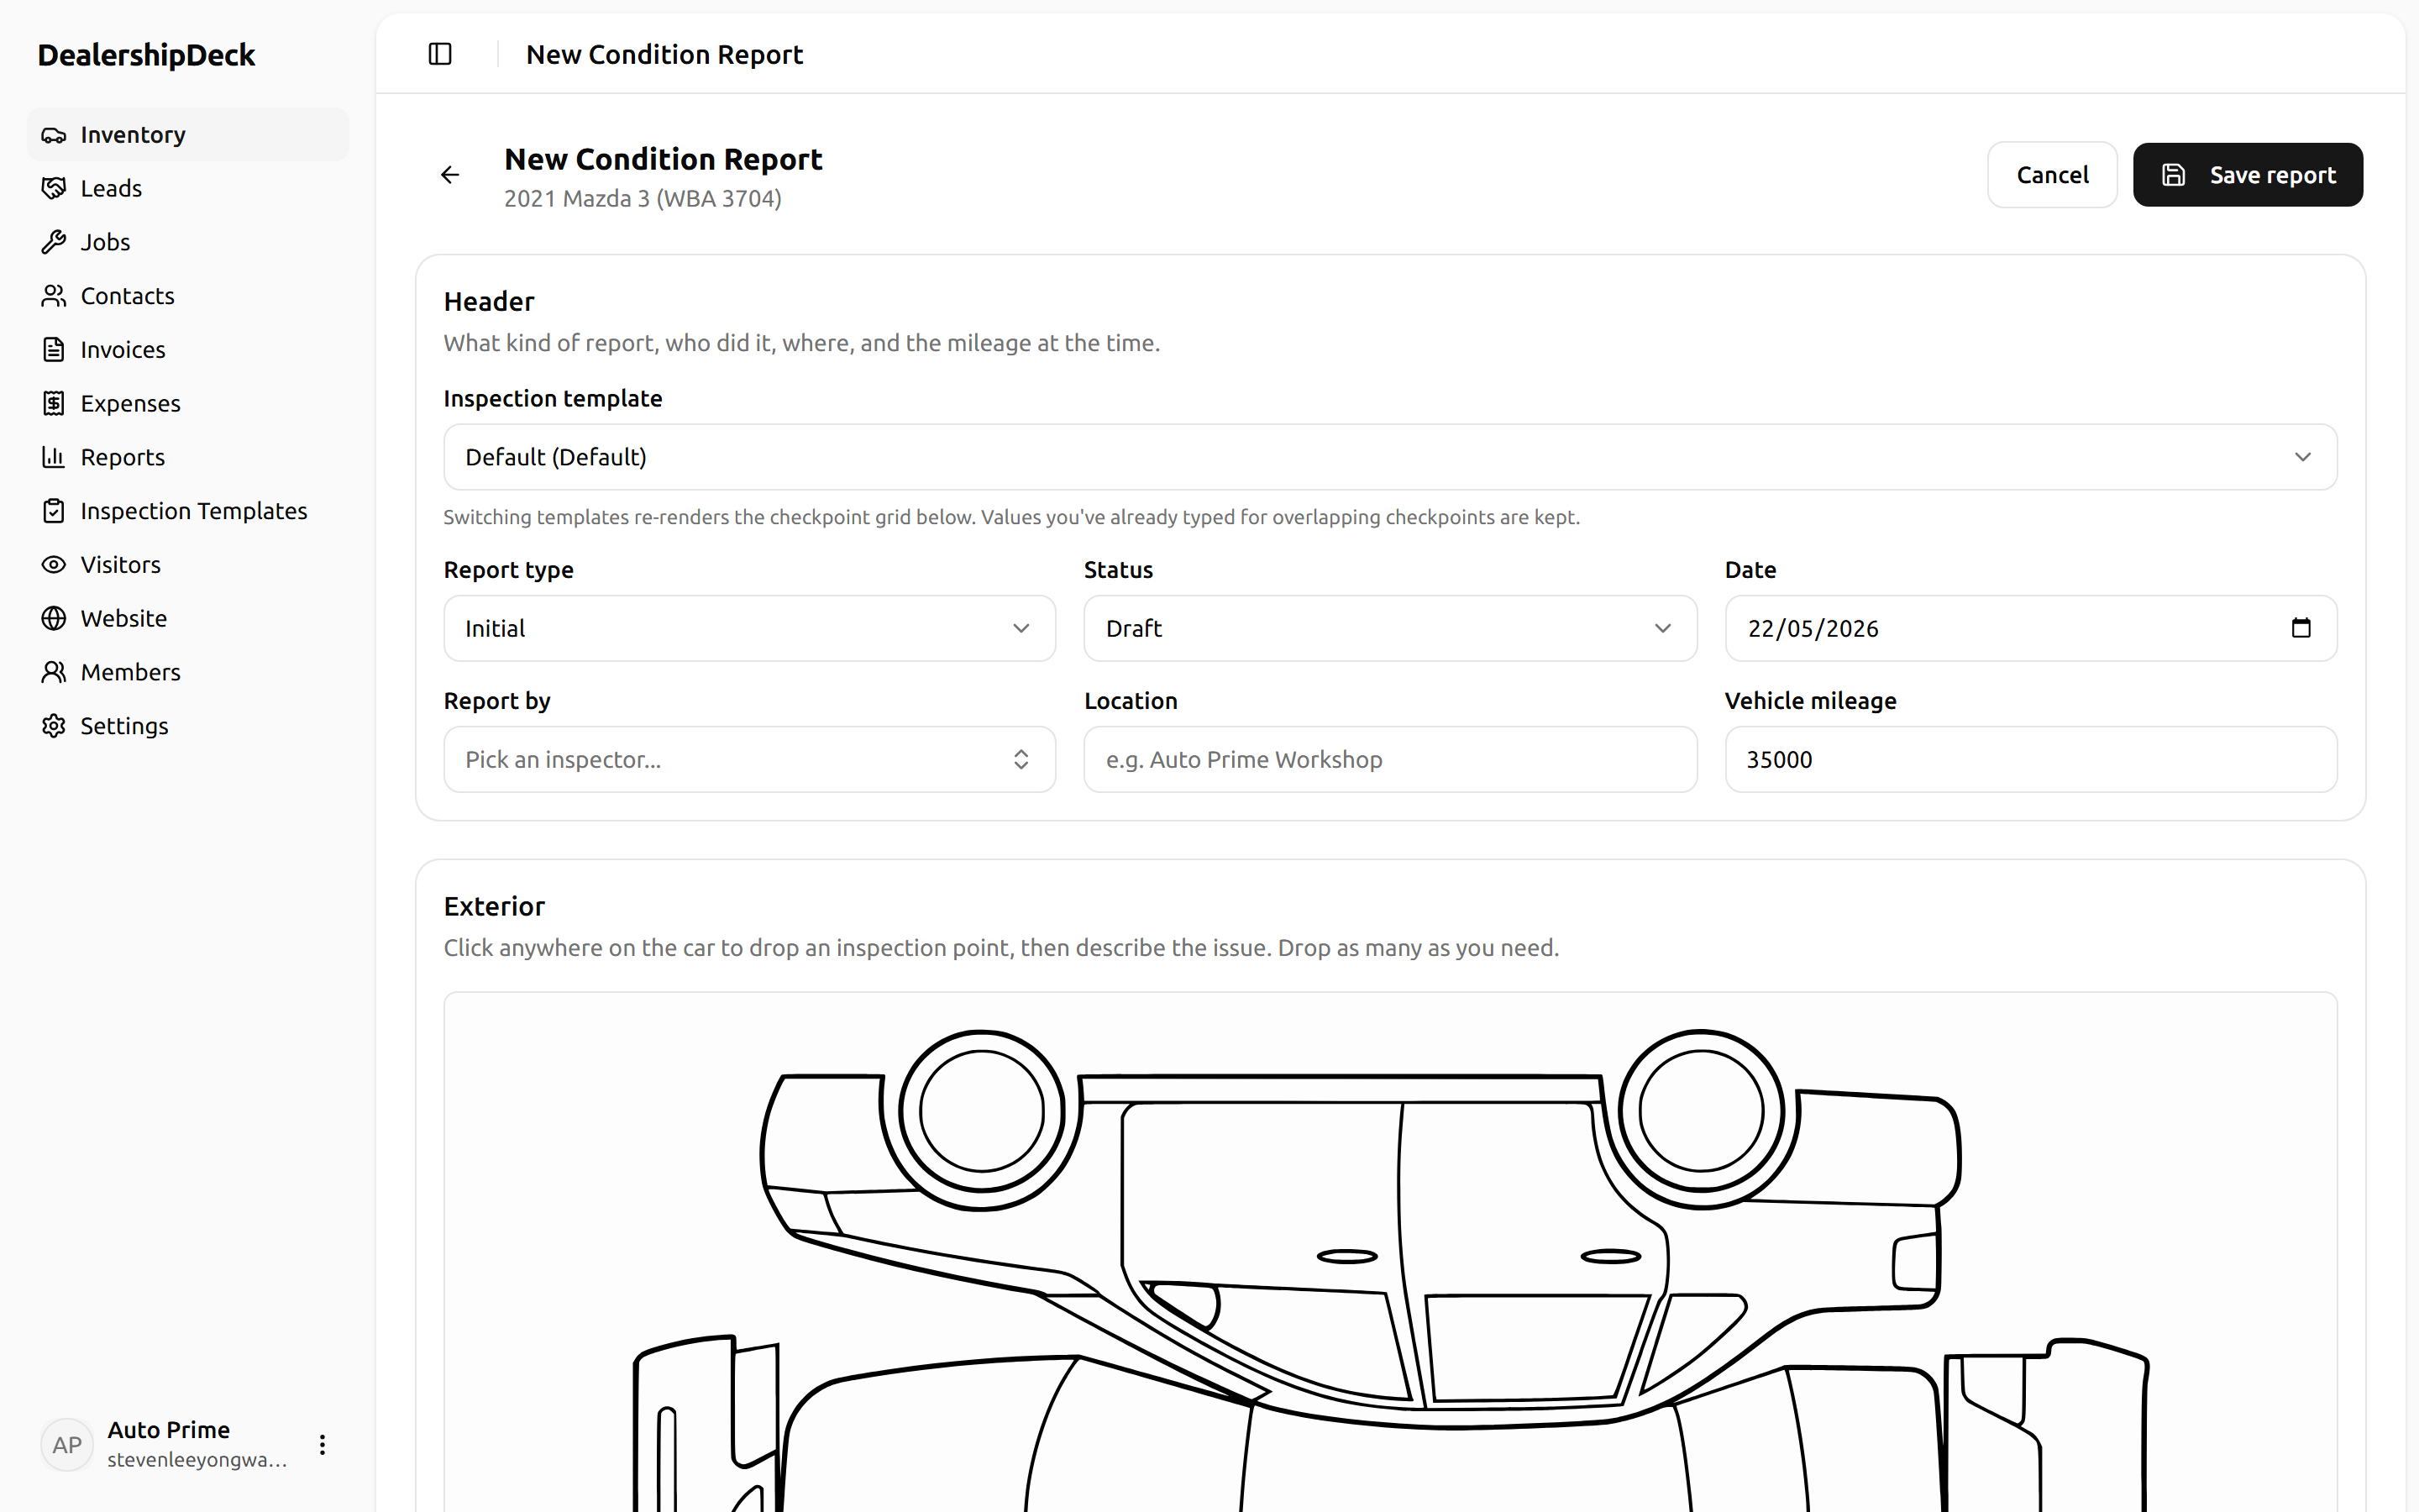Screen dimensions: 2419x1512
Task: Click the Vehicle mileage field
Action: [2031, 759]
